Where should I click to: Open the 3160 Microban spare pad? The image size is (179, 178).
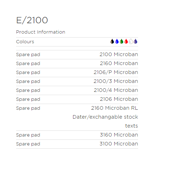coord(119,135)
